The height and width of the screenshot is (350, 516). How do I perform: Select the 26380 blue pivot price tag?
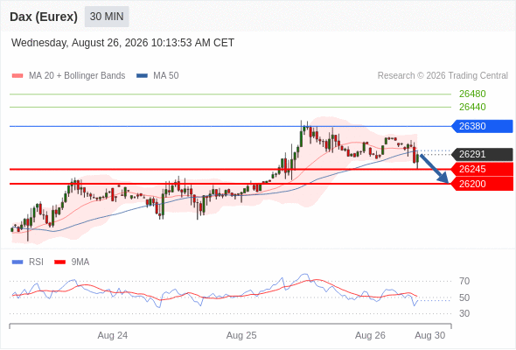click(x=482, y=126)
